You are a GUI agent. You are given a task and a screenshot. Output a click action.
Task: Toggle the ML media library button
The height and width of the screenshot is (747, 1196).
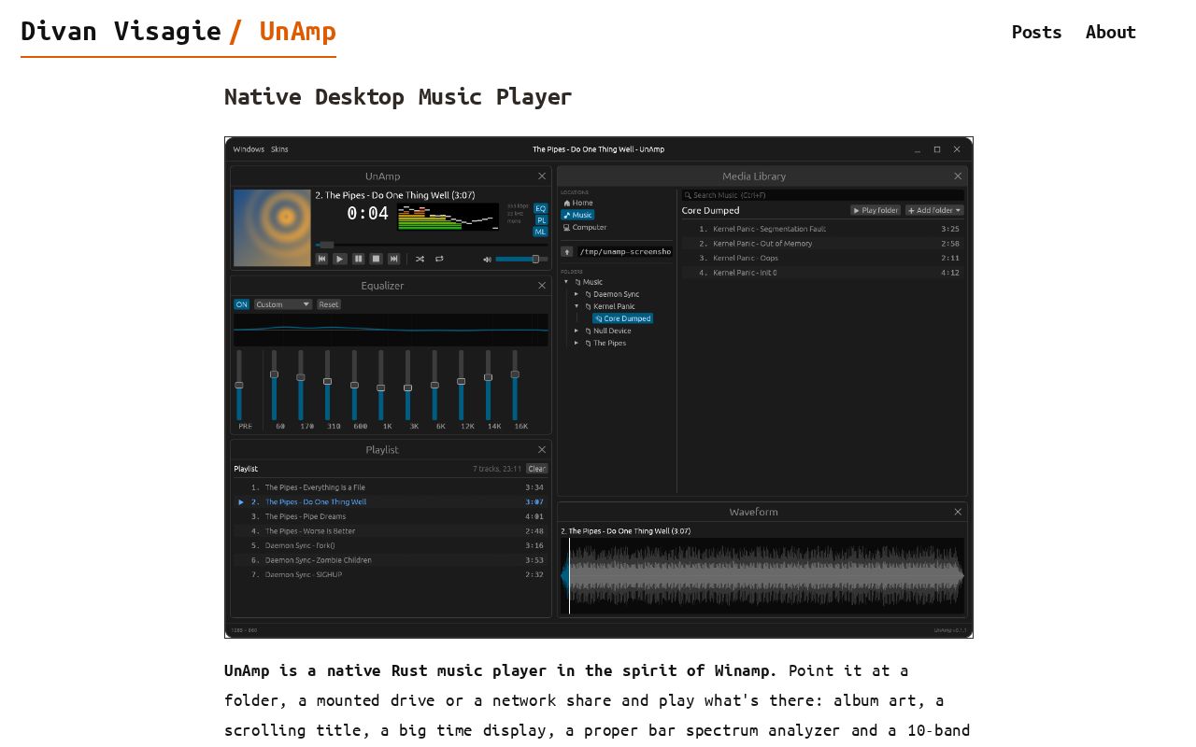pos(541,232)
